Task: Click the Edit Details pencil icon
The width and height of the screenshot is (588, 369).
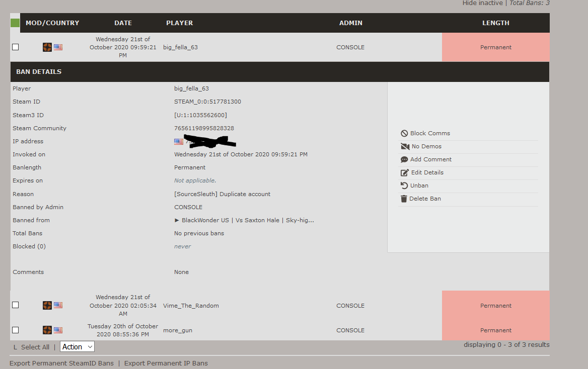Action: 405,173
